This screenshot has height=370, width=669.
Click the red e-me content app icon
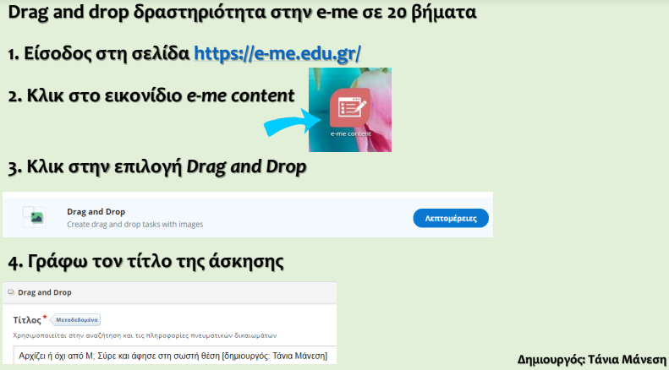point(350,108)
